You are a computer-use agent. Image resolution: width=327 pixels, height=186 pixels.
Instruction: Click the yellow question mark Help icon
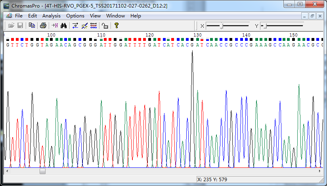pyautogui.click(x=116, y=25)
